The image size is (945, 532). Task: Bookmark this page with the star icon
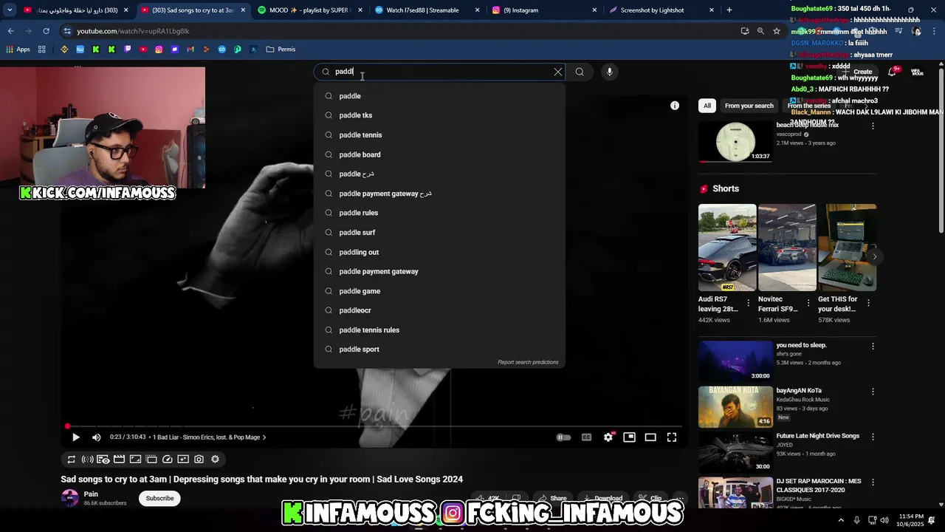pyautogui.click(x=777, y=31)
